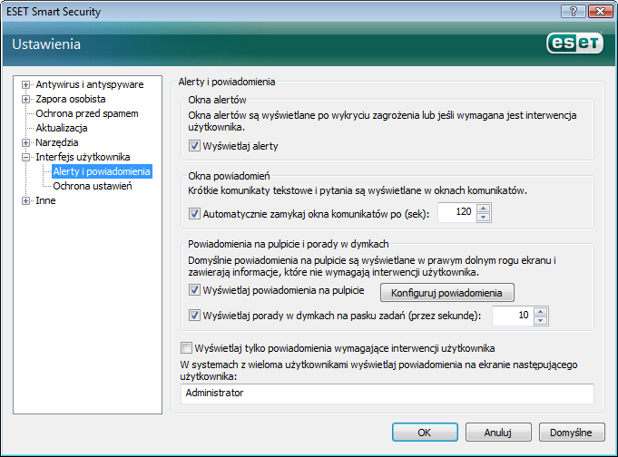
Task: Close the ESET Smart Security window
Action: coord(600,12)
